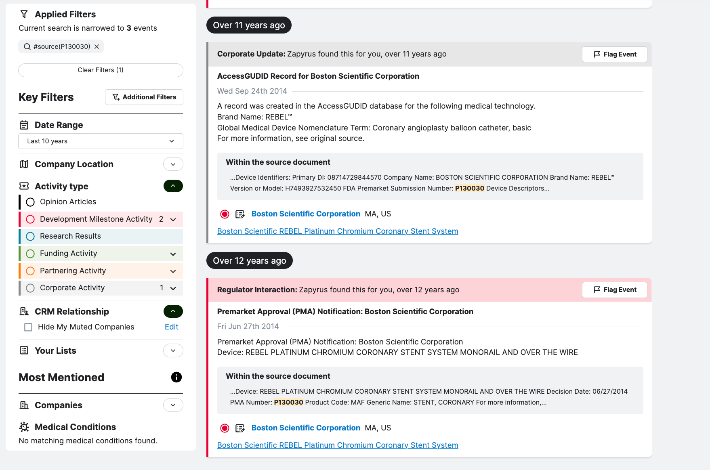Screen dimensions: 710x470
Task: Click the notes icon in the AccessGUDID event
Action: (240, 214)
